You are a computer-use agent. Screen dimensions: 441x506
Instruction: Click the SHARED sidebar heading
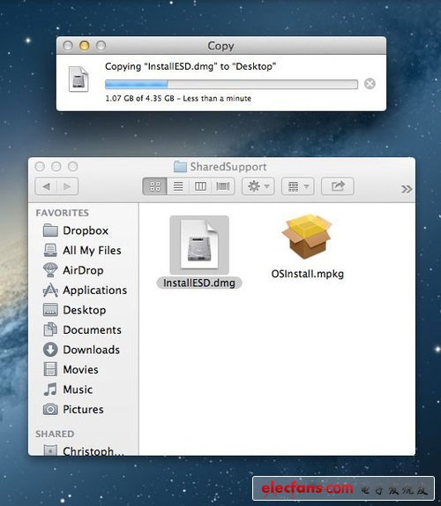coord(55,434)
